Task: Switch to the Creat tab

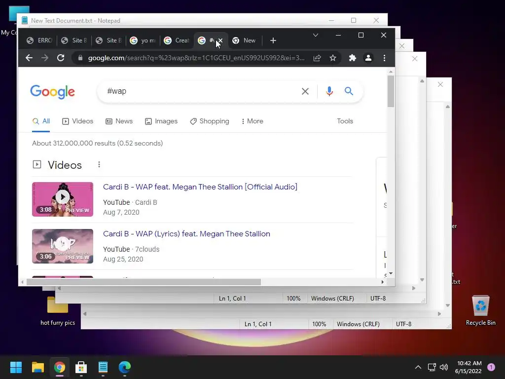Action: coord(177,40)
